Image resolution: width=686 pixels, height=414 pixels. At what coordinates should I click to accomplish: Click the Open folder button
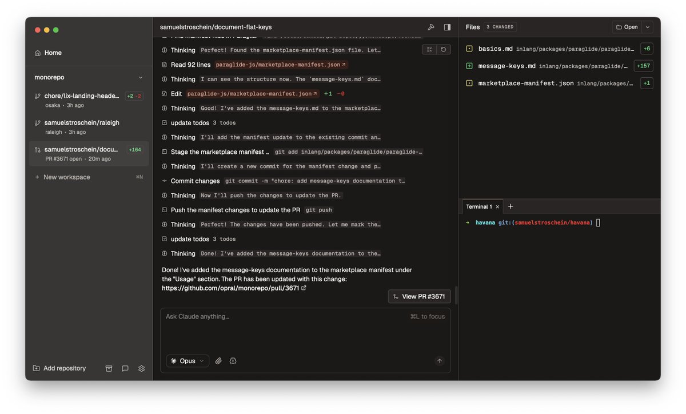coord(627,27)
